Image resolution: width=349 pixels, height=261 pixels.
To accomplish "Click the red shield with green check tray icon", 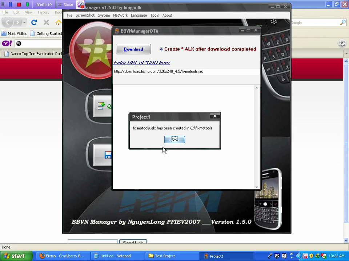I will click(x=324, y=256).
